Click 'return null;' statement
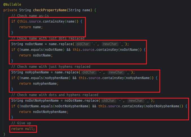 coord(23,129)
